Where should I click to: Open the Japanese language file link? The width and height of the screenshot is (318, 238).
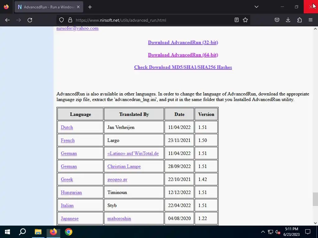pos(70,218)
